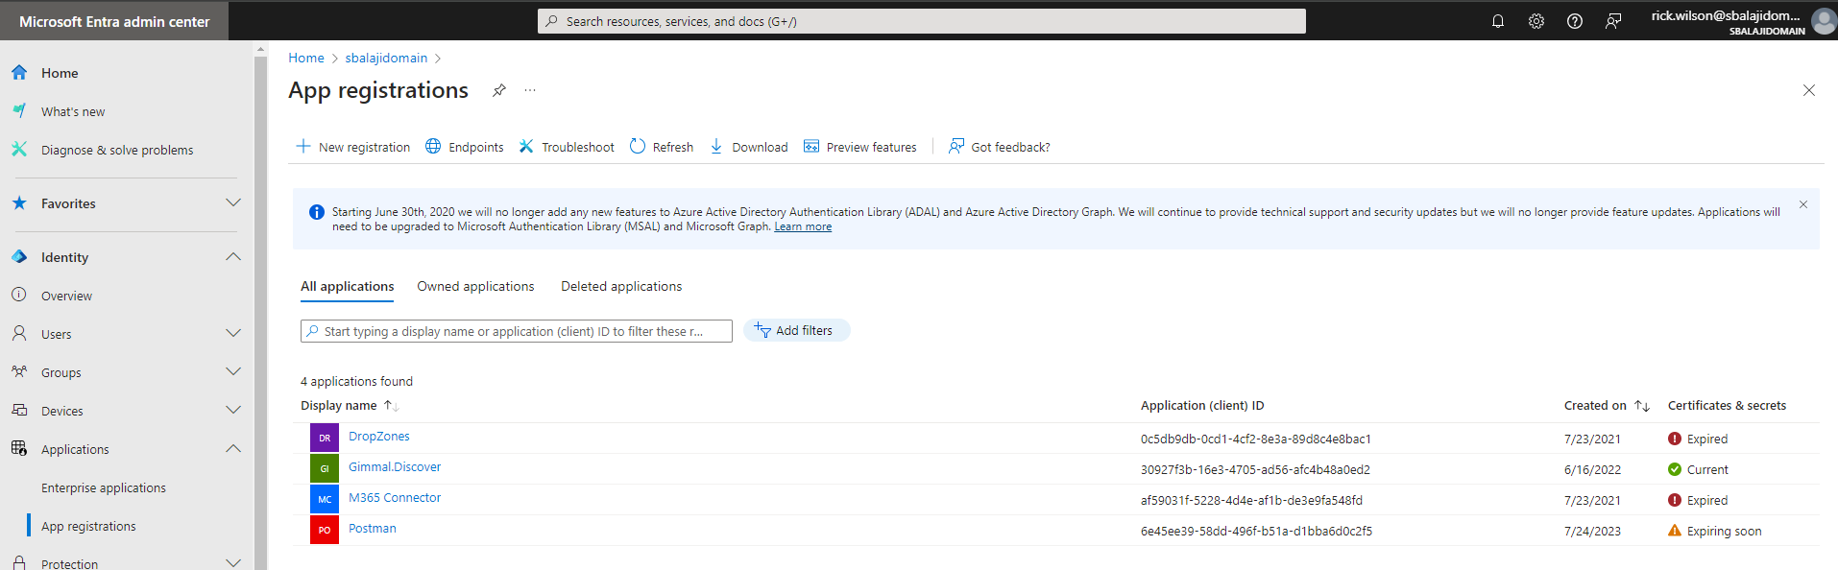Click the Refresh toolbar icon

tap(638, 147)
